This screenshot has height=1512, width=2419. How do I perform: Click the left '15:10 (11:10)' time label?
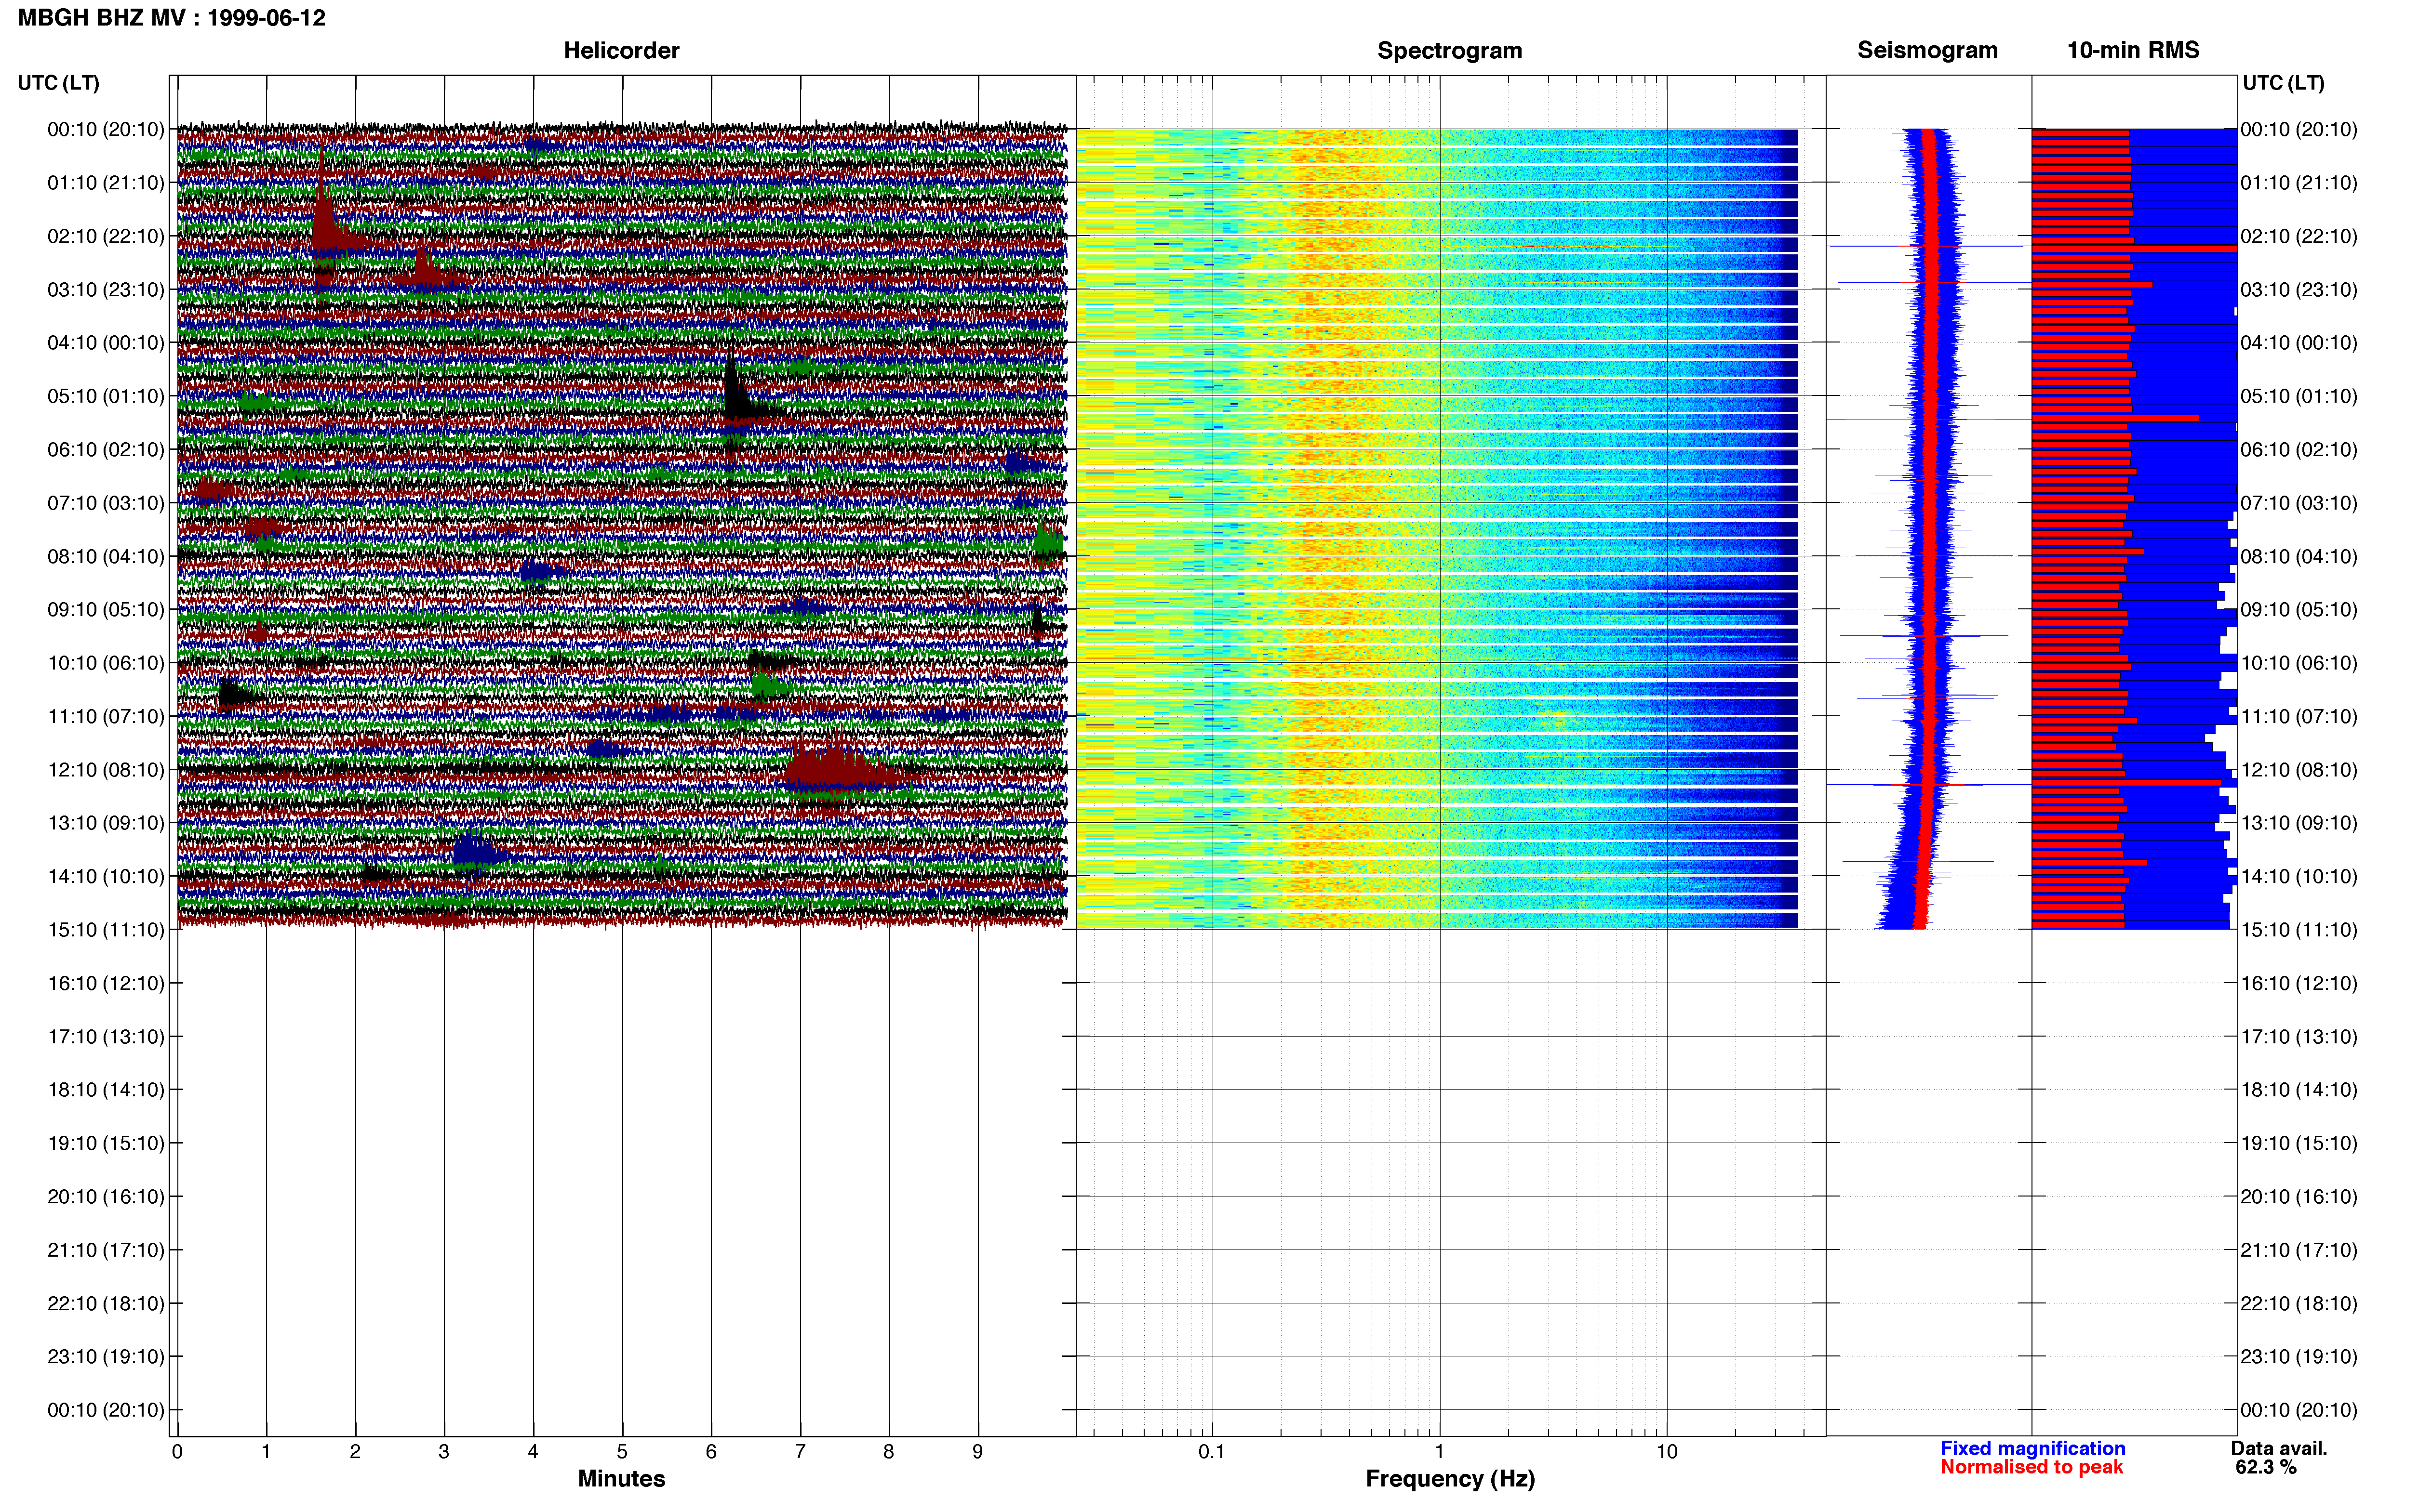pos(106,930)
